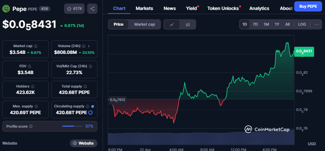Image resolution: width=325 pixels, height=151 pixels.
Task: Click the 22.73% Vol/Mkt Cap value
Action: click(x=74, y=72)
